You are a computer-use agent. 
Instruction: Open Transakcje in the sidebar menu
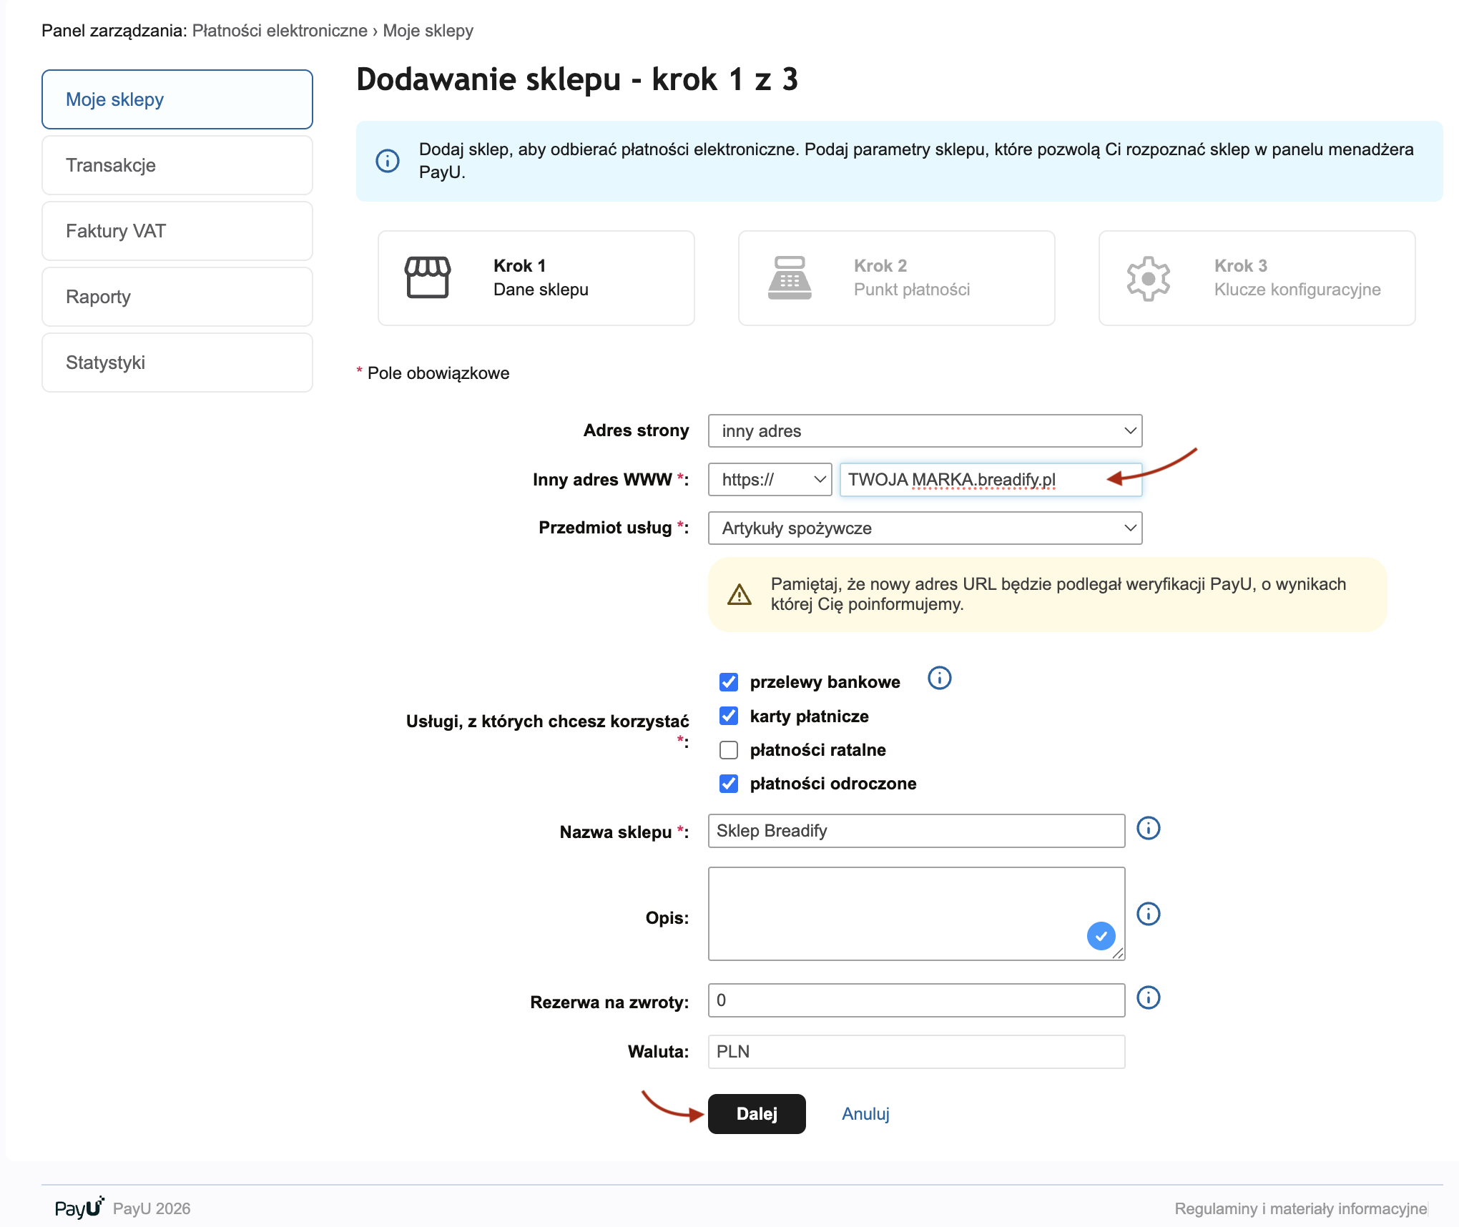tap(177, 165)
